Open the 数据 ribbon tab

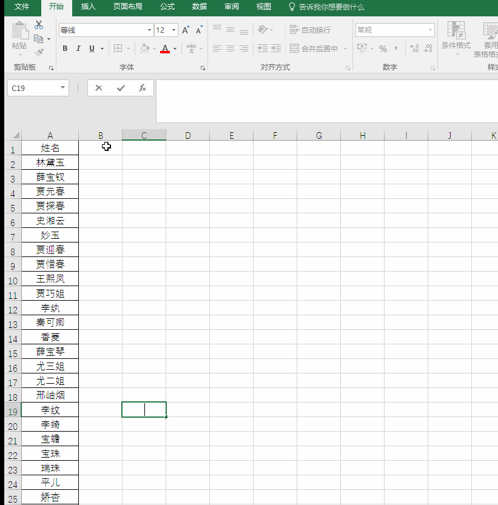(x=199, y=8)
